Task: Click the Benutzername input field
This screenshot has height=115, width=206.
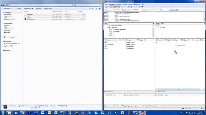Action: pos(136,10)
